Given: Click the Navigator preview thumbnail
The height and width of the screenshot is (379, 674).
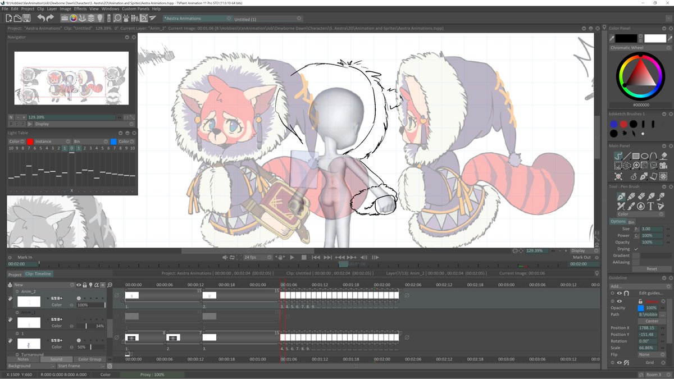Looking at the screenshot, I should pos(71,78).
